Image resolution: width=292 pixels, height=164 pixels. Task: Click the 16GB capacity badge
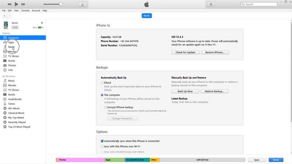pyautogui.click(x=15, y=27)
